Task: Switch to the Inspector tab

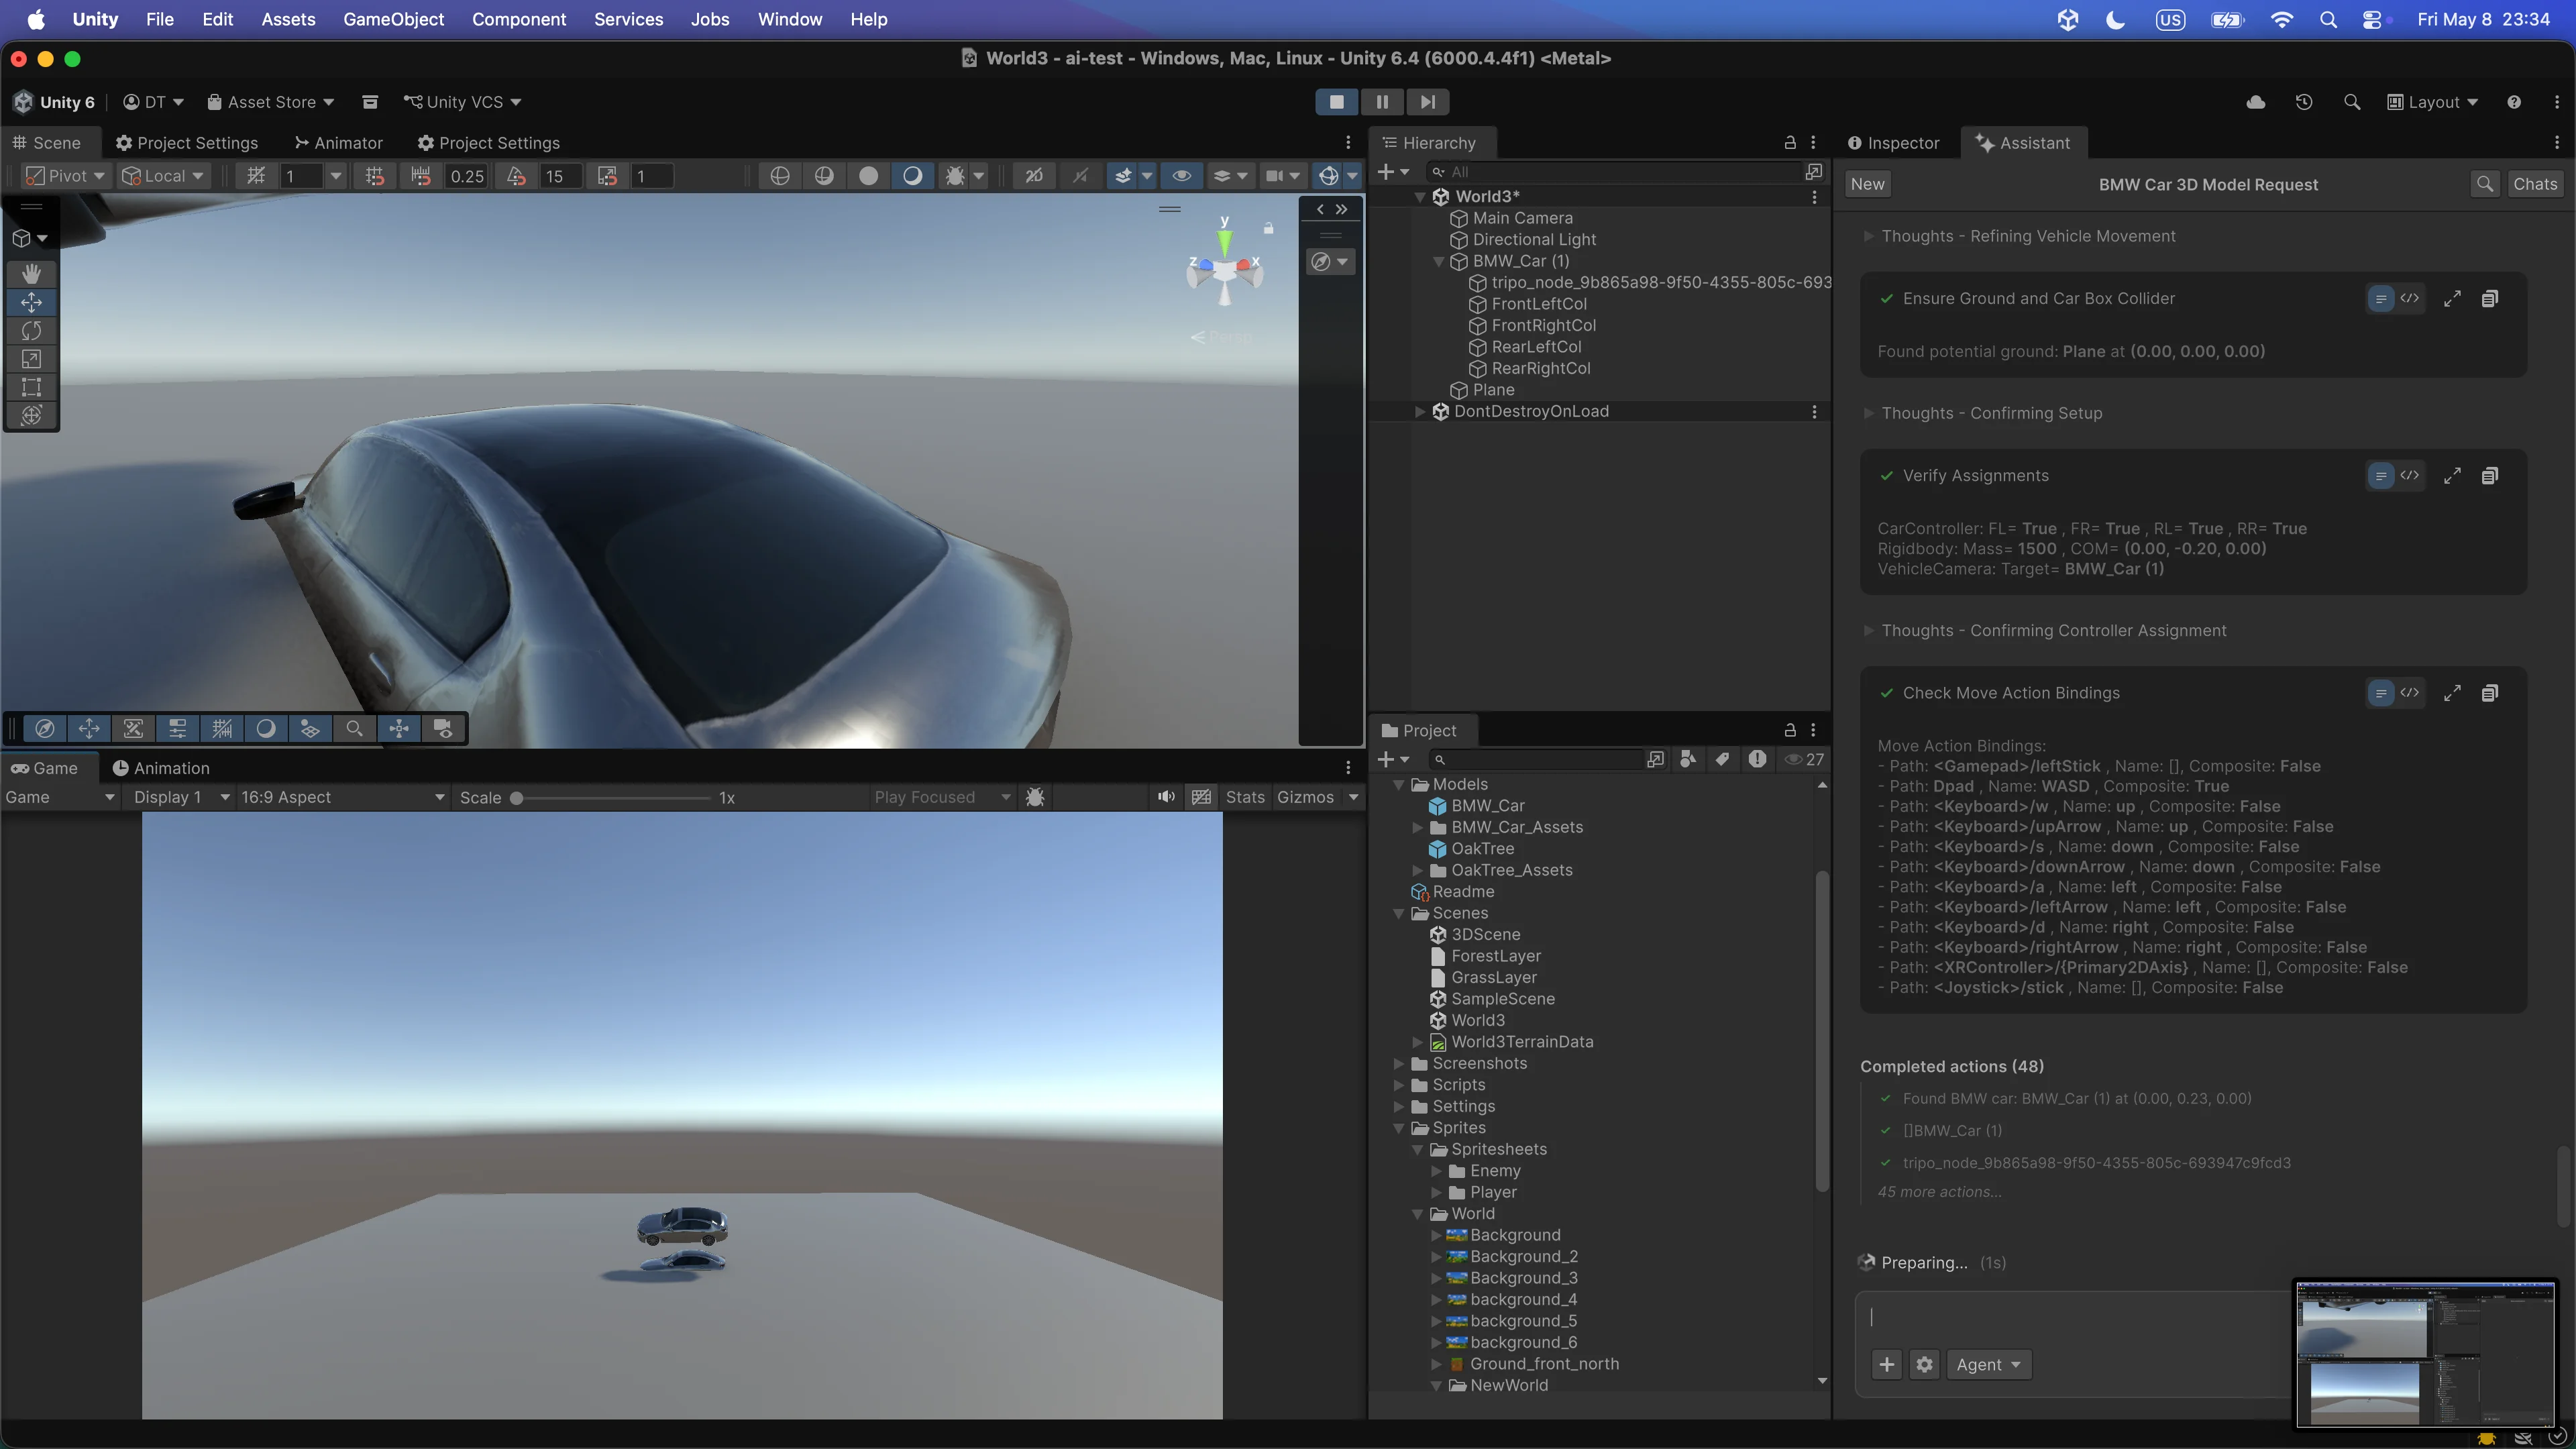Action: 1894,143
